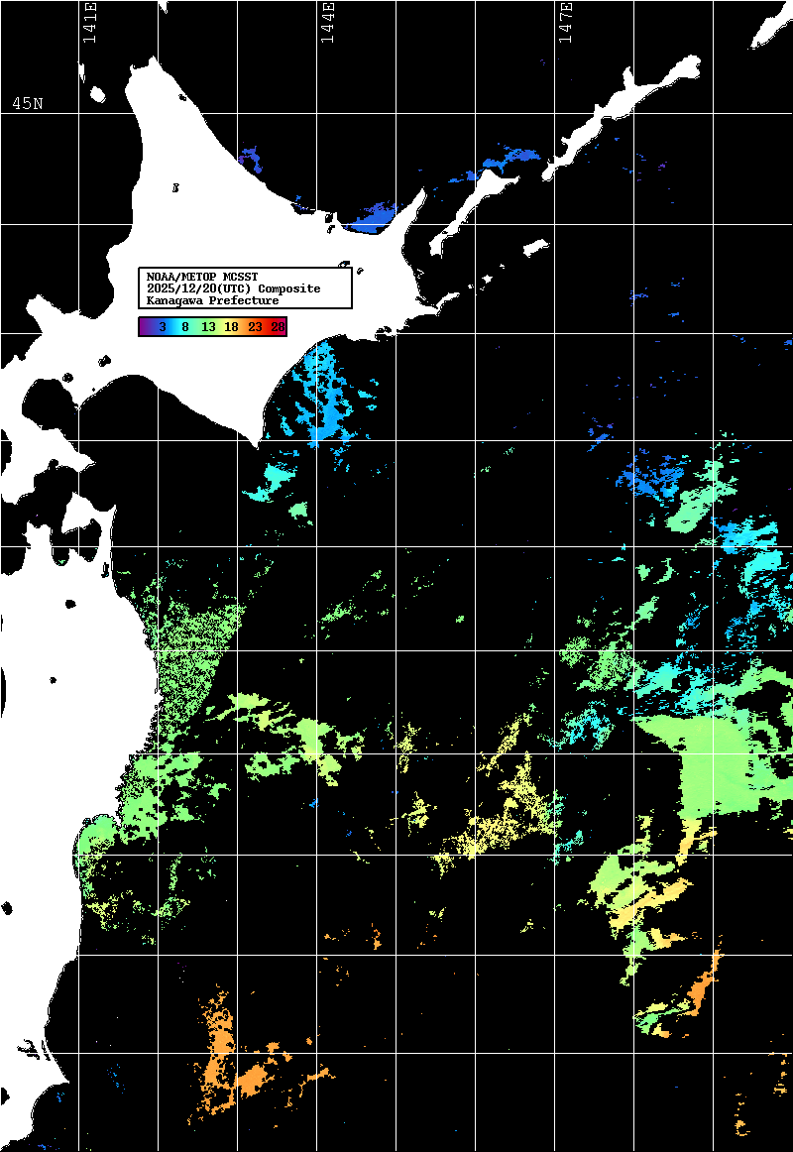Select the NOAA/METOP MCSST title text
Screen dimensions: 793x1152
[x=201, y=276]
